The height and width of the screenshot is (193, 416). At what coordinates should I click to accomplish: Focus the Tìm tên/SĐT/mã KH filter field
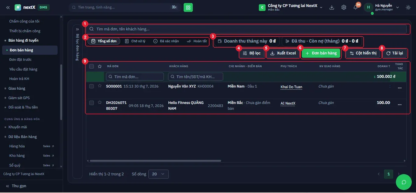[x=196, y=77]
